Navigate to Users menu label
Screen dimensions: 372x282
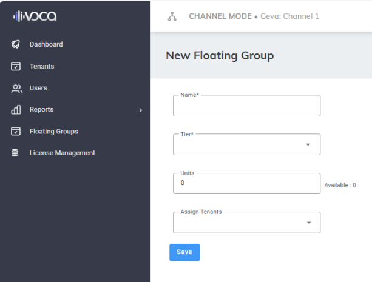point(38,88)
